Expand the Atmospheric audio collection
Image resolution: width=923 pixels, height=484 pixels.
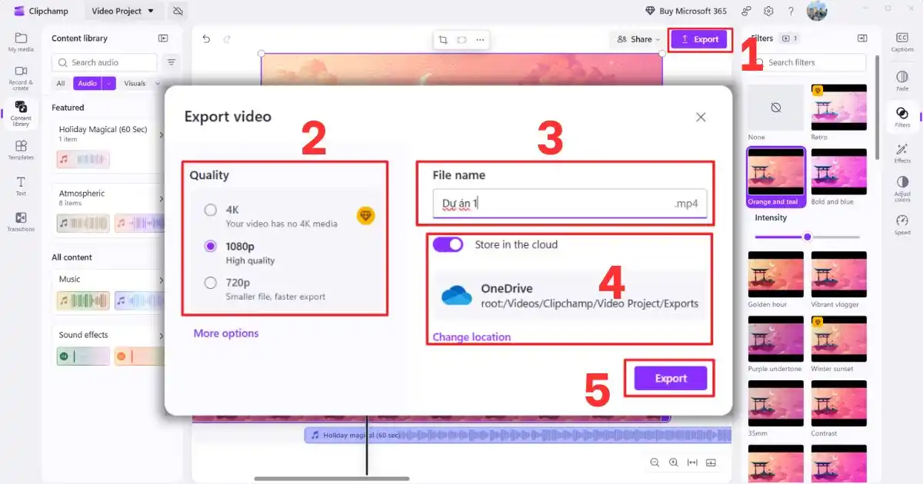161,198
